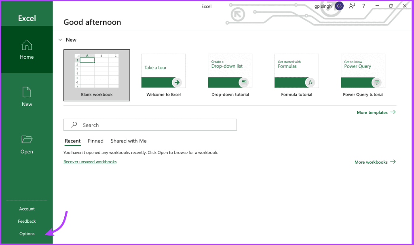Switch to the Shared with Me tab

[129, 141]
